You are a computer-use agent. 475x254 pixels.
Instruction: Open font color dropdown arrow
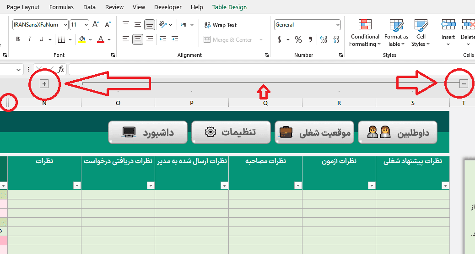(109, 39)
